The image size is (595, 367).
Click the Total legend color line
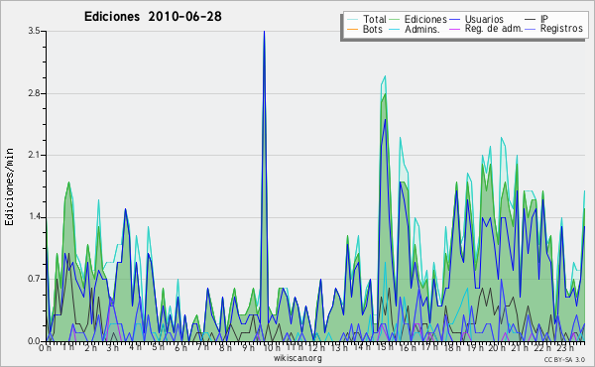tap(352, 20)
